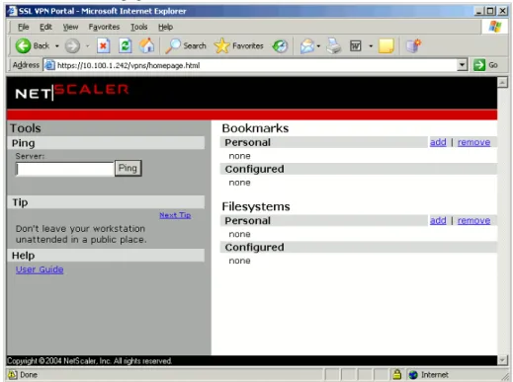Click the Server: label

coord(30,156)
